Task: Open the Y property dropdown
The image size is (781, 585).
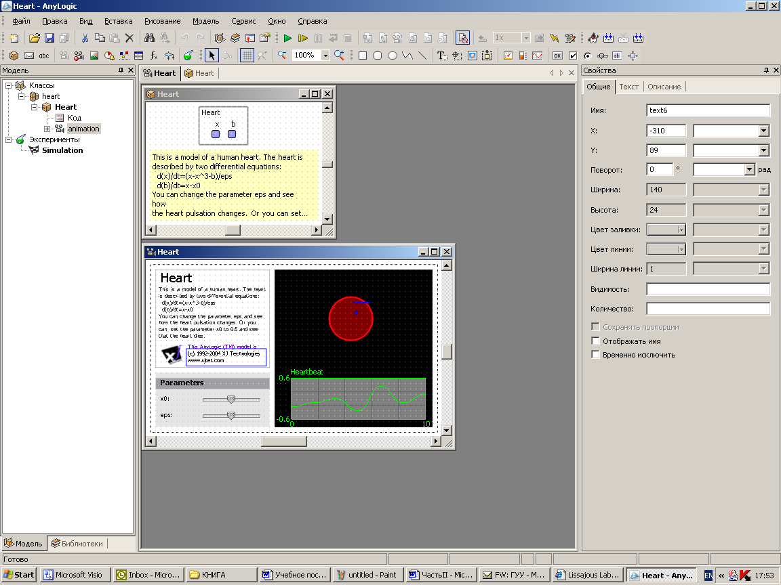Action: tap(763, 150)
